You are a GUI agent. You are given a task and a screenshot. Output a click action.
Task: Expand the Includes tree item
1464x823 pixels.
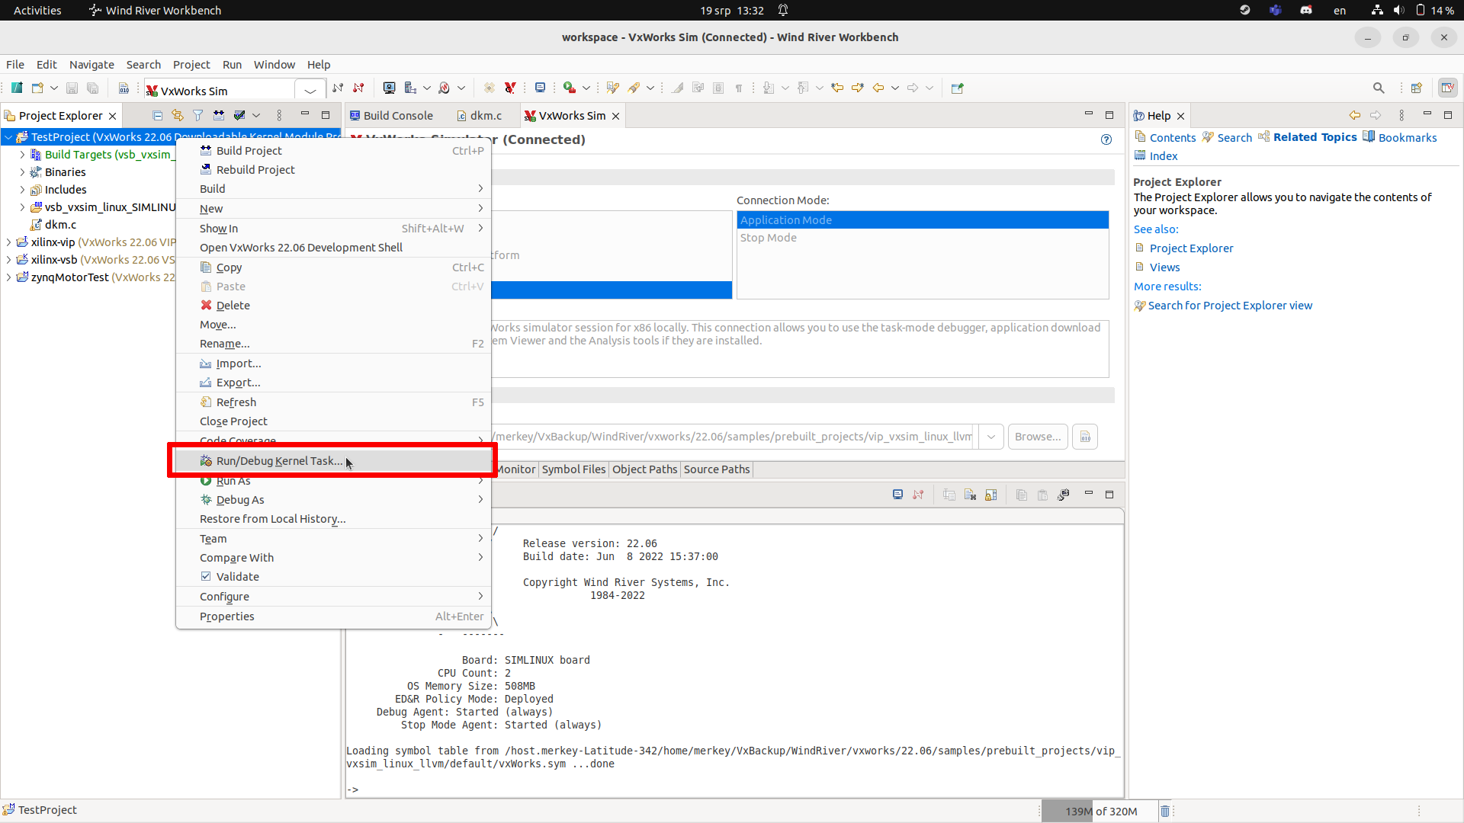[22, 189]
